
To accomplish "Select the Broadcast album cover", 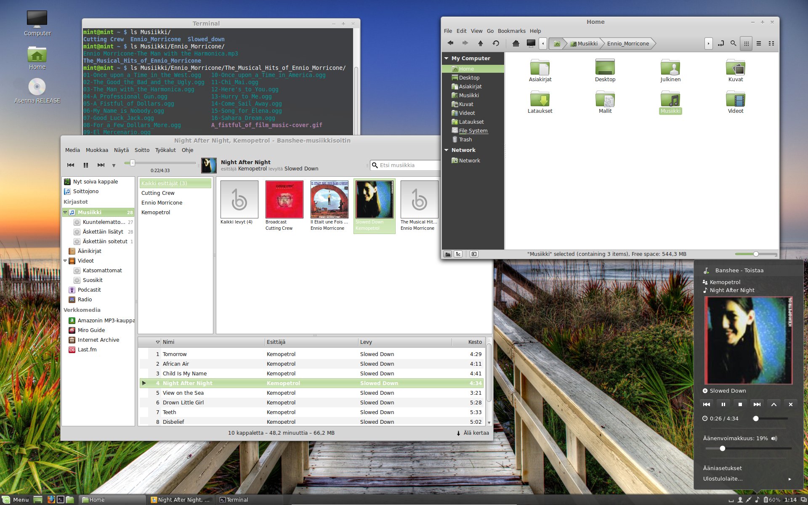I will click(284, 199).
